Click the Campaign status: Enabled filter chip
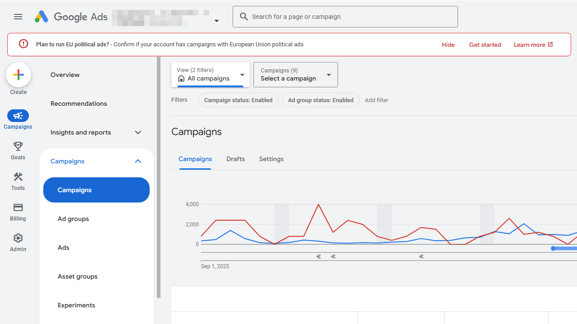 click(x=238, y=100)
